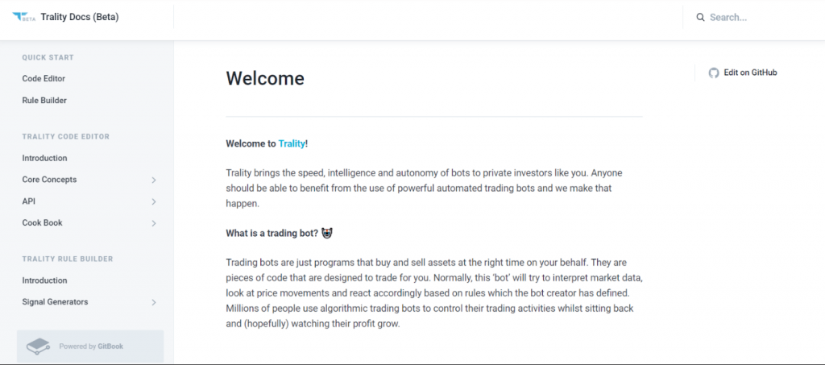Viewport: 825px width, 365px height.
Task: Click the Powered by GitBook banner
Action: (x=90, y=346)
